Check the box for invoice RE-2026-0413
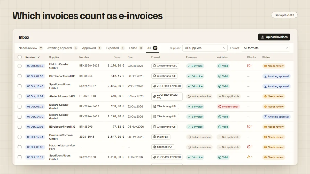The image size is (310, 174). click(20, 106)
